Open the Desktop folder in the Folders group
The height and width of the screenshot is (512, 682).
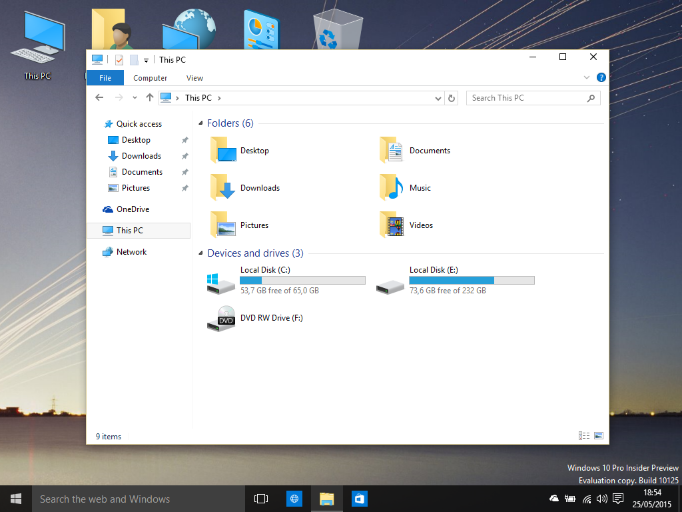pyautogui.click(x=240, y=150)
